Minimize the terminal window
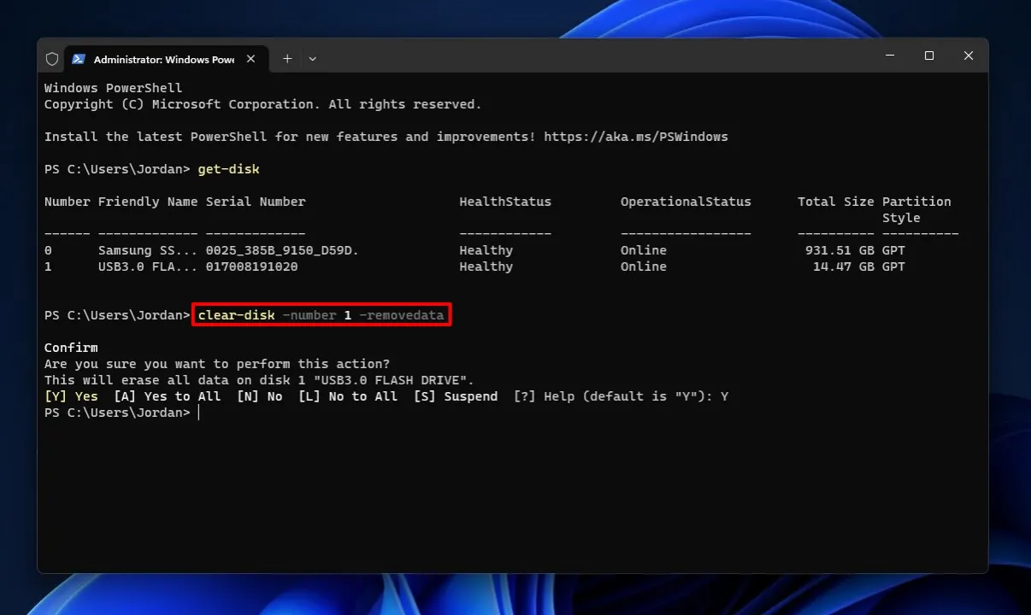 890,56
